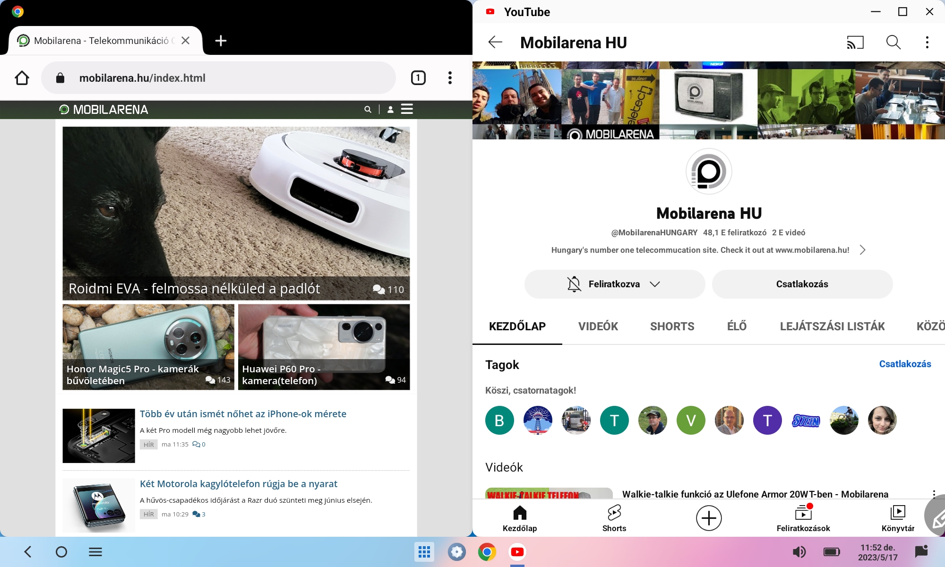Tap purple T member avatar

(x=767, y=421)
